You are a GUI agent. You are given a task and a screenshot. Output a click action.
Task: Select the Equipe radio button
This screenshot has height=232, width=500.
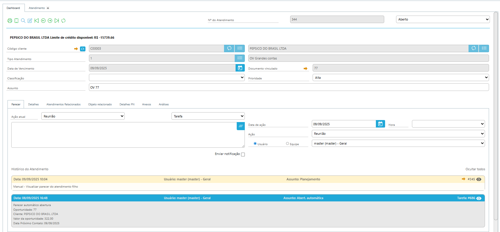coord(288,143)
